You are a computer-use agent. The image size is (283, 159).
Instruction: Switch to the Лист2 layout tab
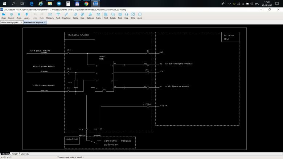pyautogui.click(x=24, y=154)
